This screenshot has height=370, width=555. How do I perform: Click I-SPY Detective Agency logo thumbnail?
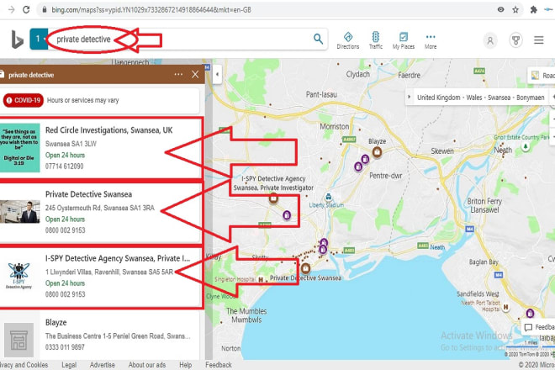[x=18, y=276]
